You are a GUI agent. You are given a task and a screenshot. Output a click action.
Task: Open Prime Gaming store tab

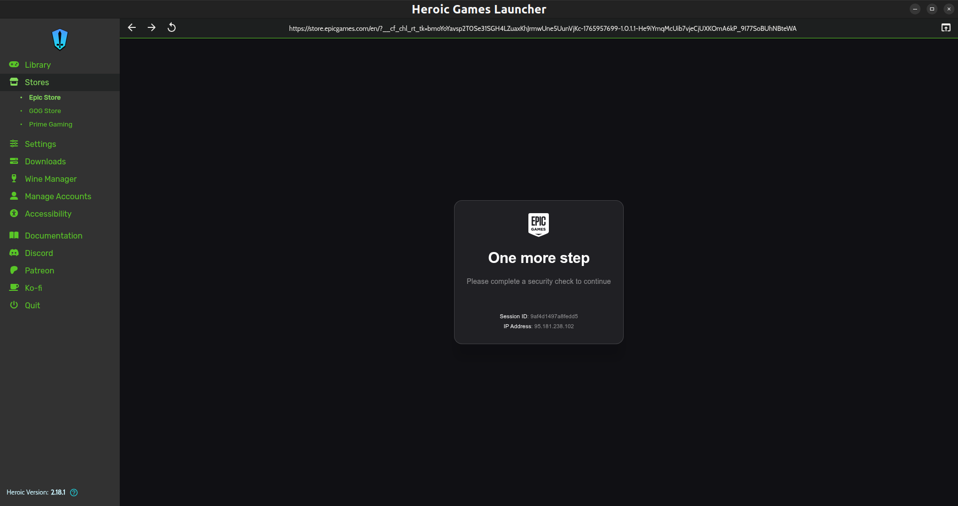coord(50,124)
